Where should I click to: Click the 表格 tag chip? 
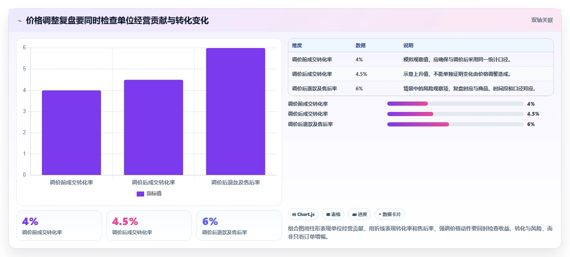coord(333,214)
